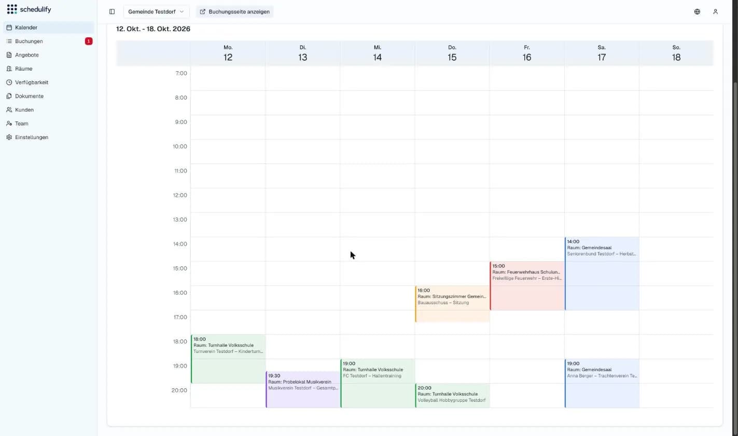
Task: Click the Fr. 16 day header
Action: tap(527, 53)
